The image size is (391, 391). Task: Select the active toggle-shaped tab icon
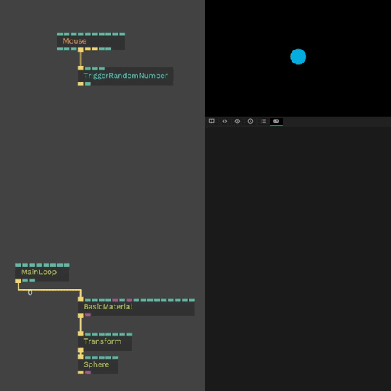pyautogui.click(x=276, y=121)
